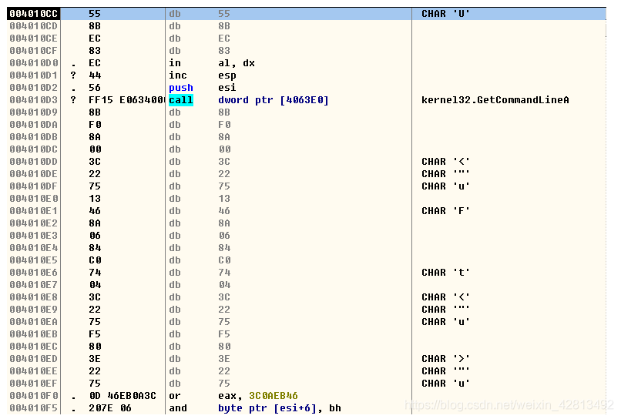Click the CHAR 'F' comment
Screen dimensions: 621x419
pyautogui.click(x=445, y=211)
